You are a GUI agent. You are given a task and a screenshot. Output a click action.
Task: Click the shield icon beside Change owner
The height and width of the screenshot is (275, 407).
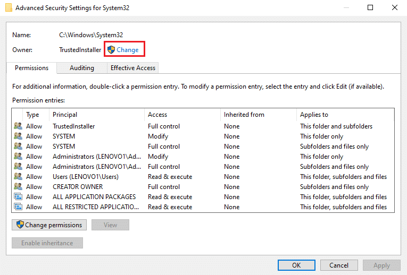tap(111, 49)
